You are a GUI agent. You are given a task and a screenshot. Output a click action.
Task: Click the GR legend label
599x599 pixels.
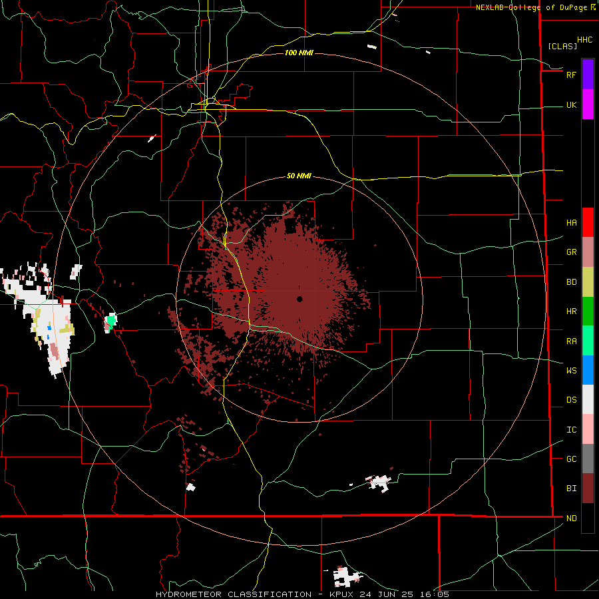click(x=571, y=252)
